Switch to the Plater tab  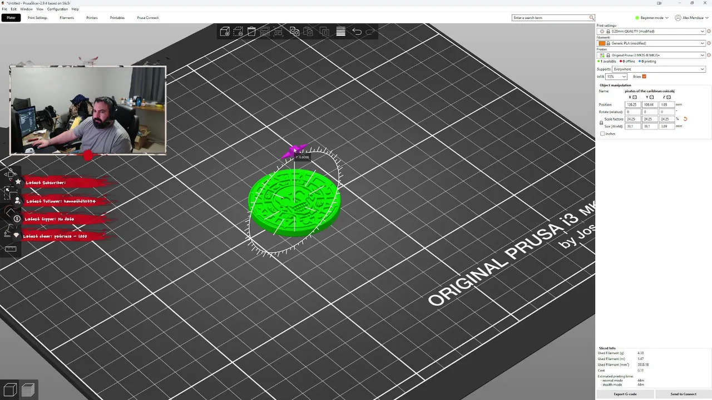pyautogui.click(x=11, y=18)
